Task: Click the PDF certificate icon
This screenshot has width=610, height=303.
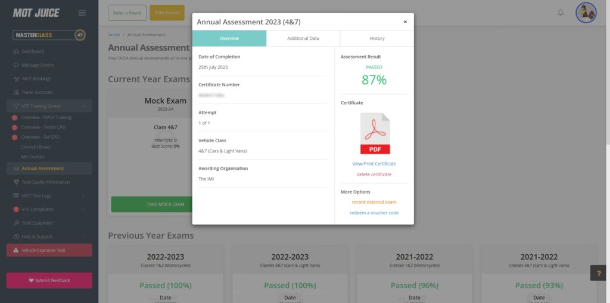Action: 374,134
